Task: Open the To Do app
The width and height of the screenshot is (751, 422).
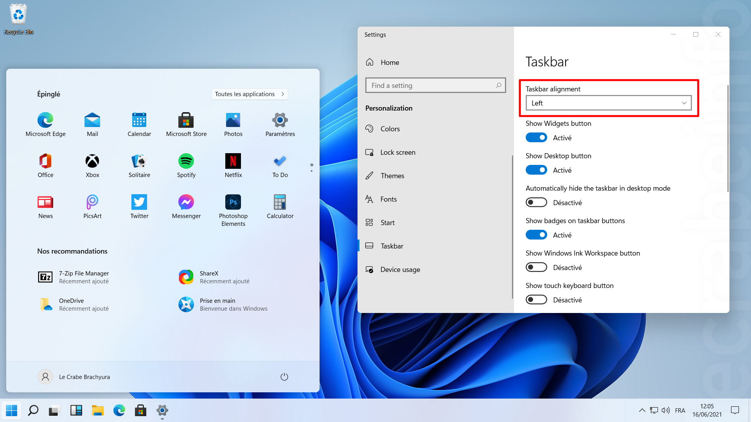Action: pyautogui.click(x=280, y=166)
